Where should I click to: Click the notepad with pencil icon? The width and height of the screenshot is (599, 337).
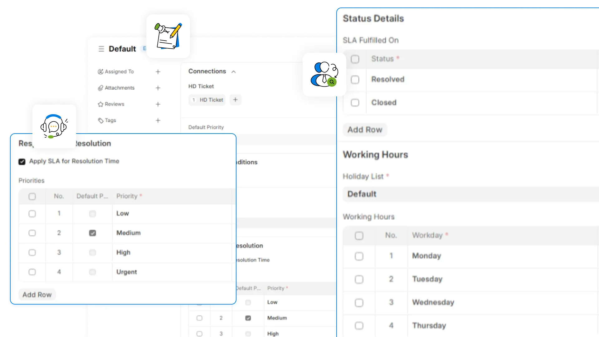click(x=168, y=36)
